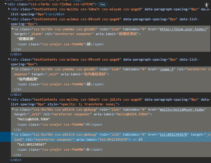Select the "Hello@USER.TODA" text node
Image resolution: width=211 pixels, height=163 pixels.
coord(34,119)
